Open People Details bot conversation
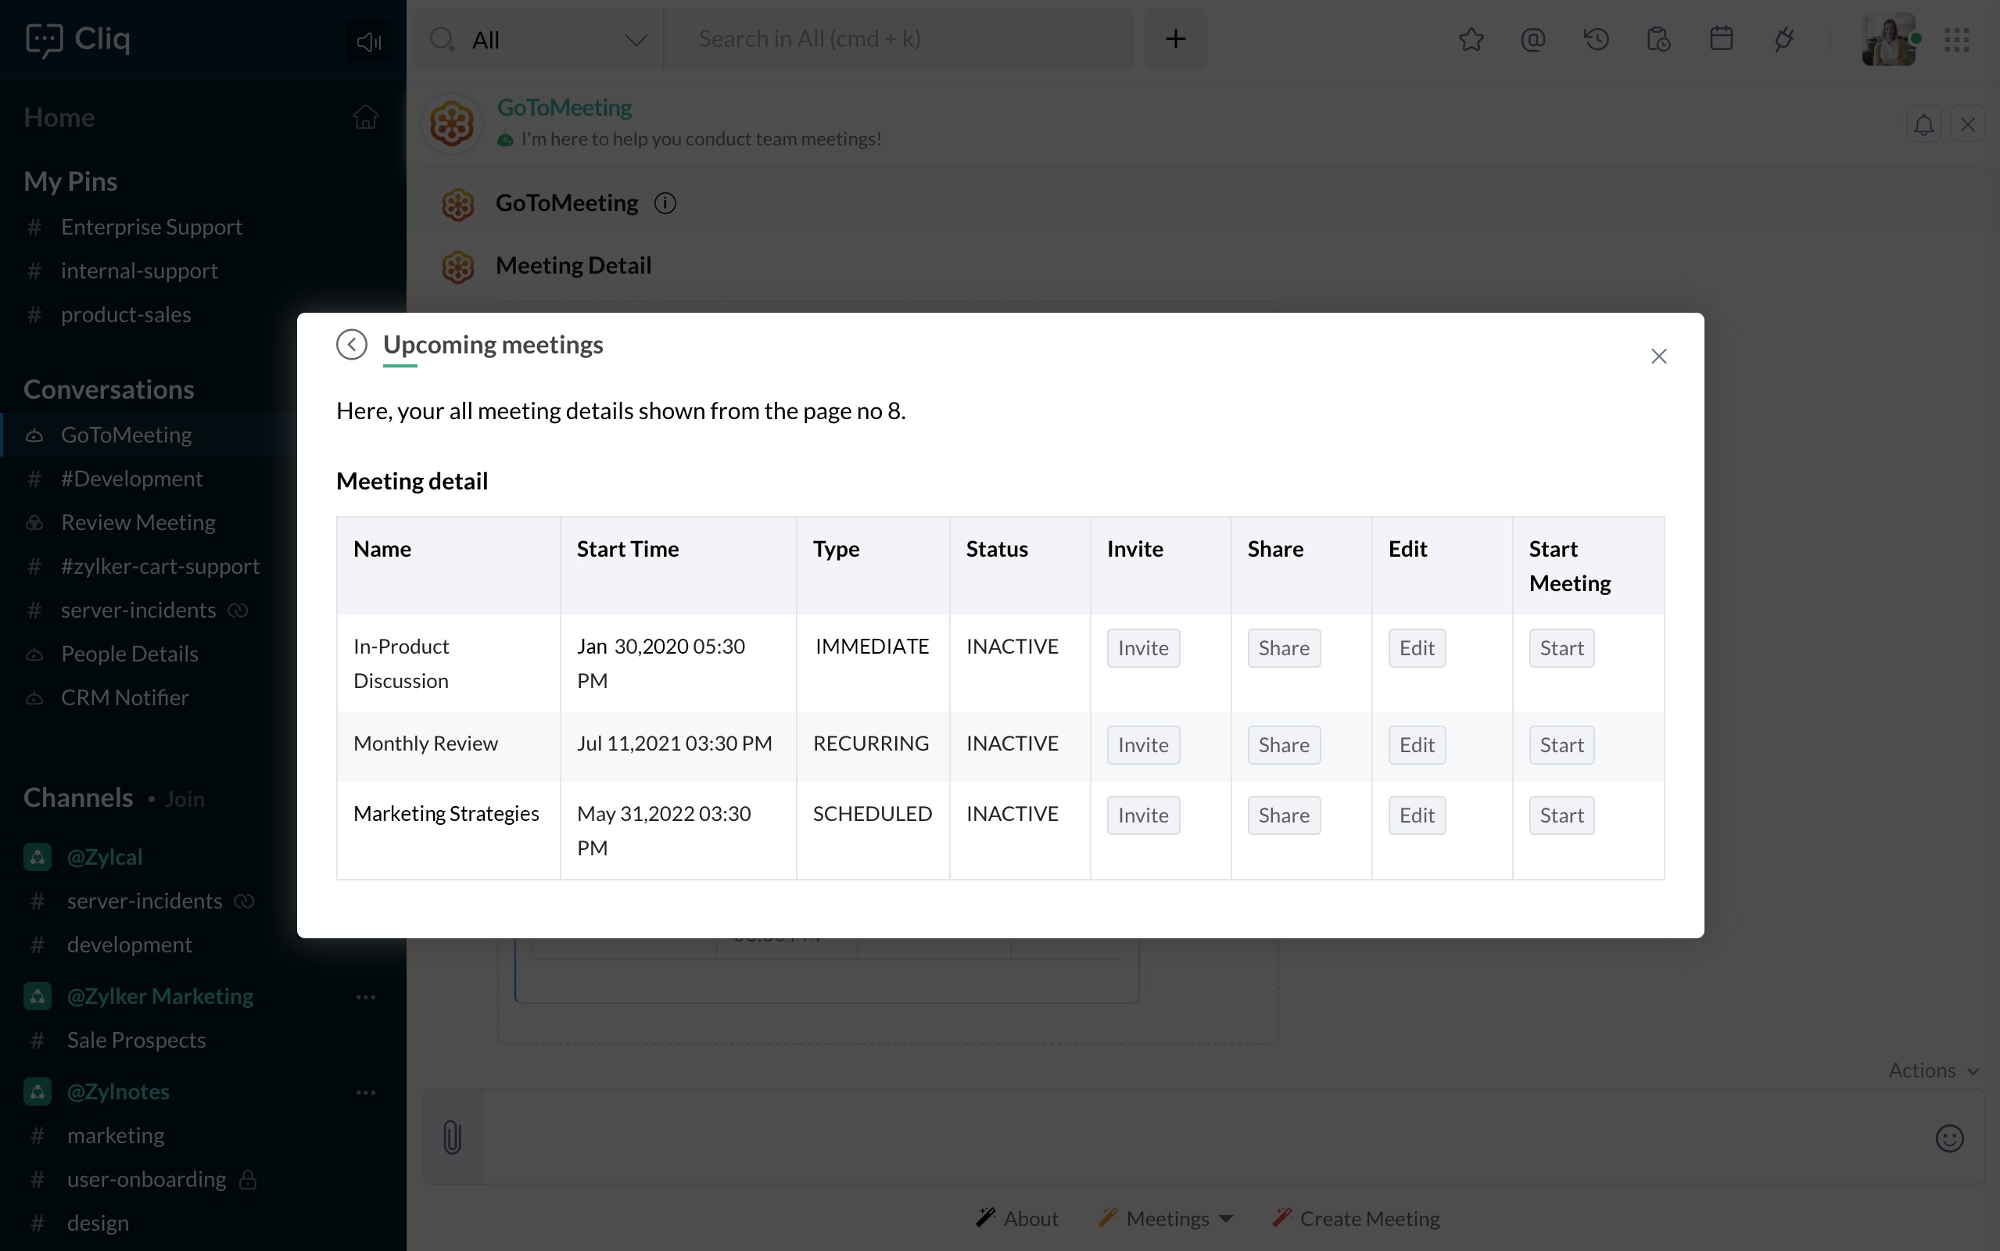Viewport: 2000px width, 1251px height. pos(130,654)
